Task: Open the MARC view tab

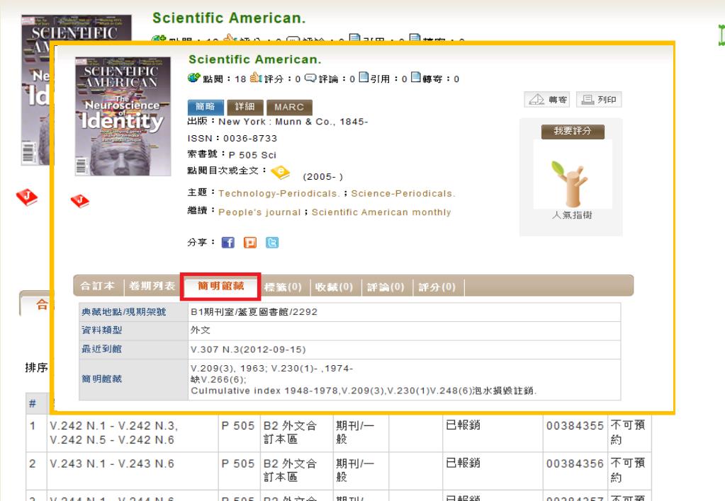Action: pos(289,107)
